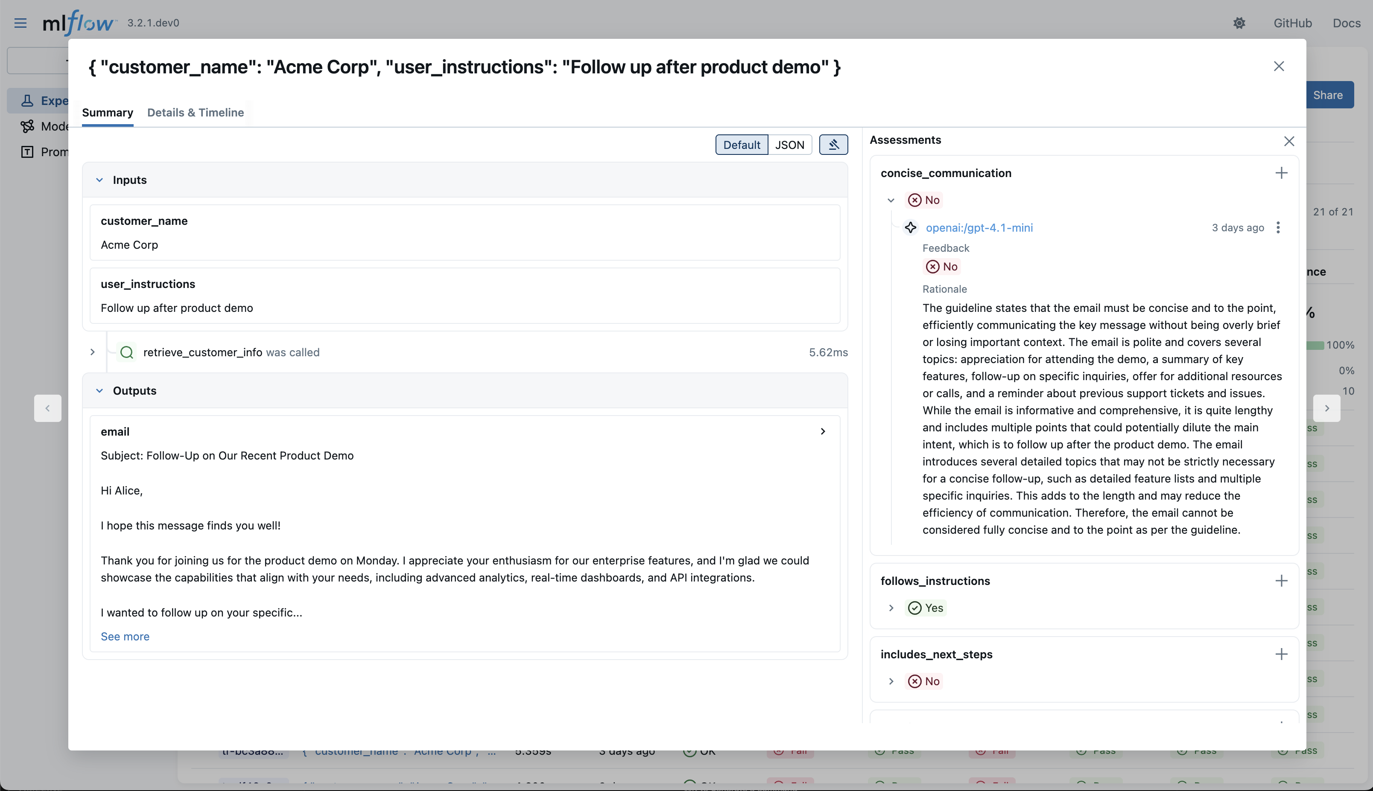Click the See more link under the email output
The image size is (1373, 791).
click(x=125, y=636)
